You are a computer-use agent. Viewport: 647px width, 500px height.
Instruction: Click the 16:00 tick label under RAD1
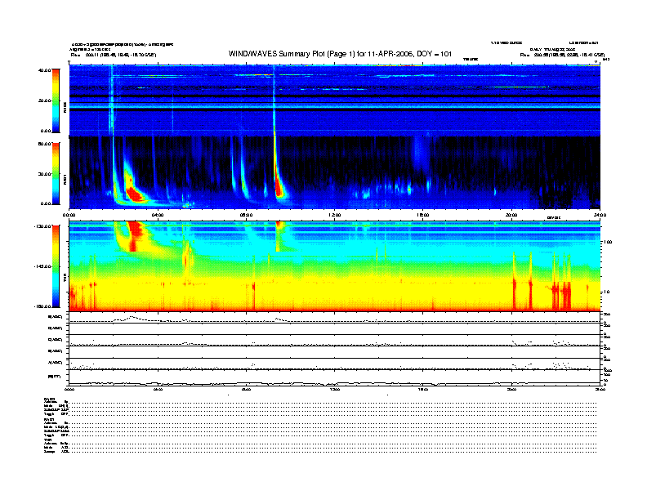423,215
